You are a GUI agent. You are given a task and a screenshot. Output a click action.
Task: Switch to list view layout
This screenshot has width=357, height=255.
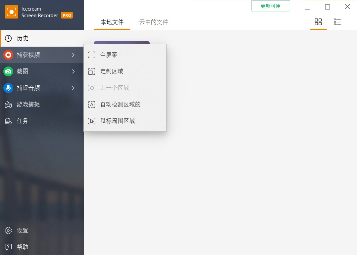pos(337,22)
